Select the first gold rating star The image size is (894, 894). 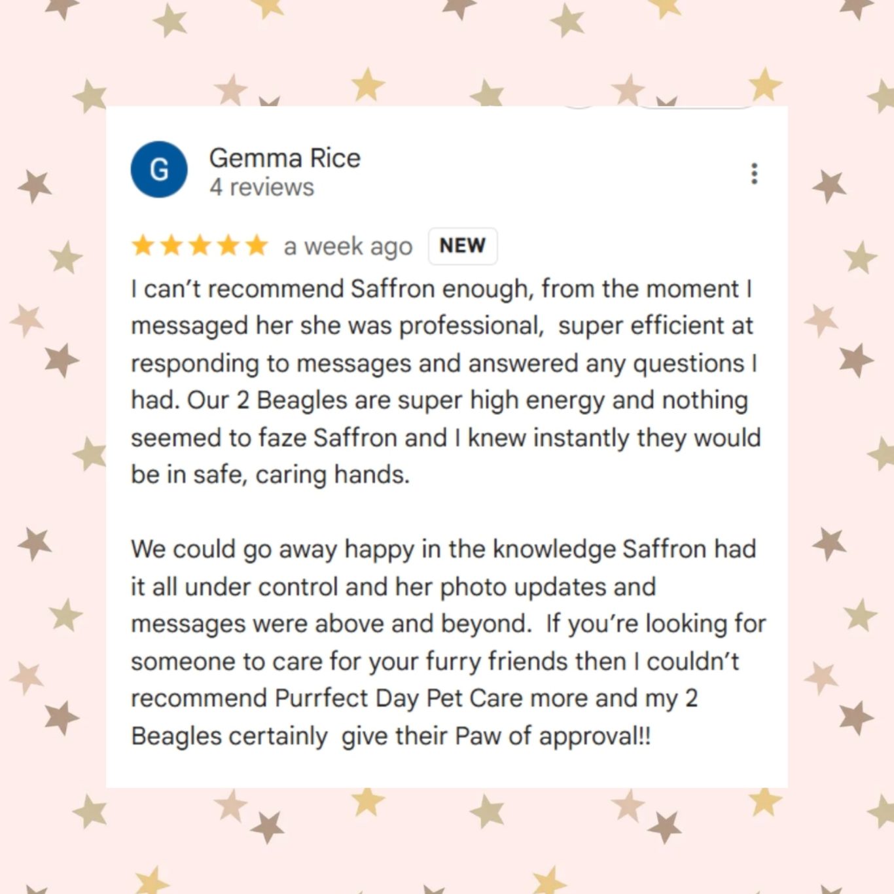tap(141, 245)
